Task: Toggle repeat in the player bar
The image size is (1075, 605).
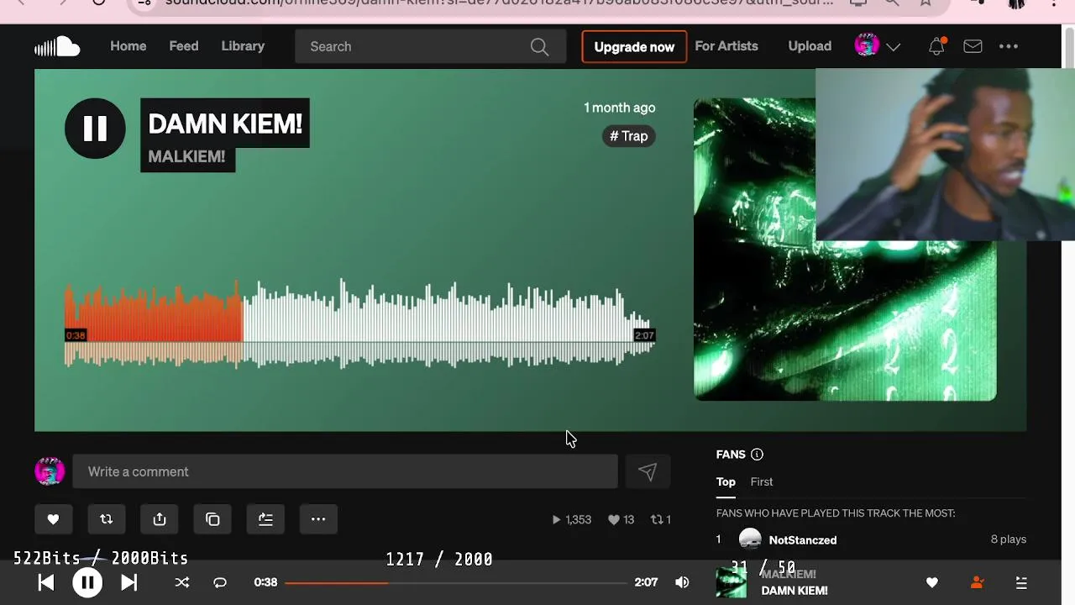Action: [x=220, y=582]
